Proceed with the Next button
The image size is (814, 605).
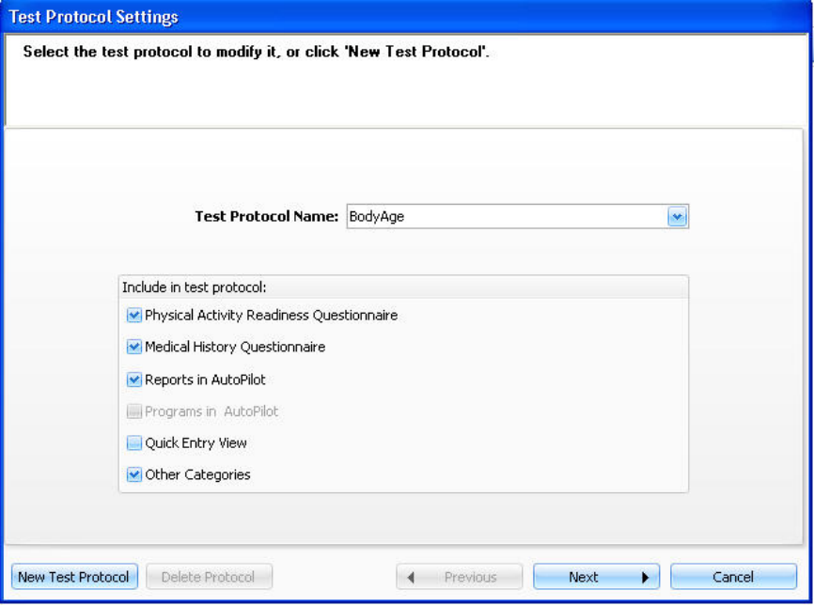[596, 577]
